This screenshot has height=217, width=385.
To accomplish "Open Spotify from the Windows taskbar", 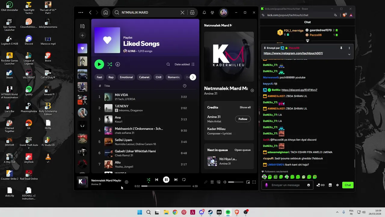I will tap(228, 212).
